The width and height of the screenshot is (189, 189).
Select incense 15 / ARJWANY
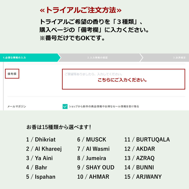[143, 177]
